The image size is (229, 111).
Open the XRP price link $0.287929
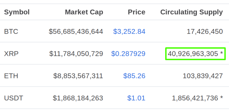pyautogui.click(x=128, y=54)
